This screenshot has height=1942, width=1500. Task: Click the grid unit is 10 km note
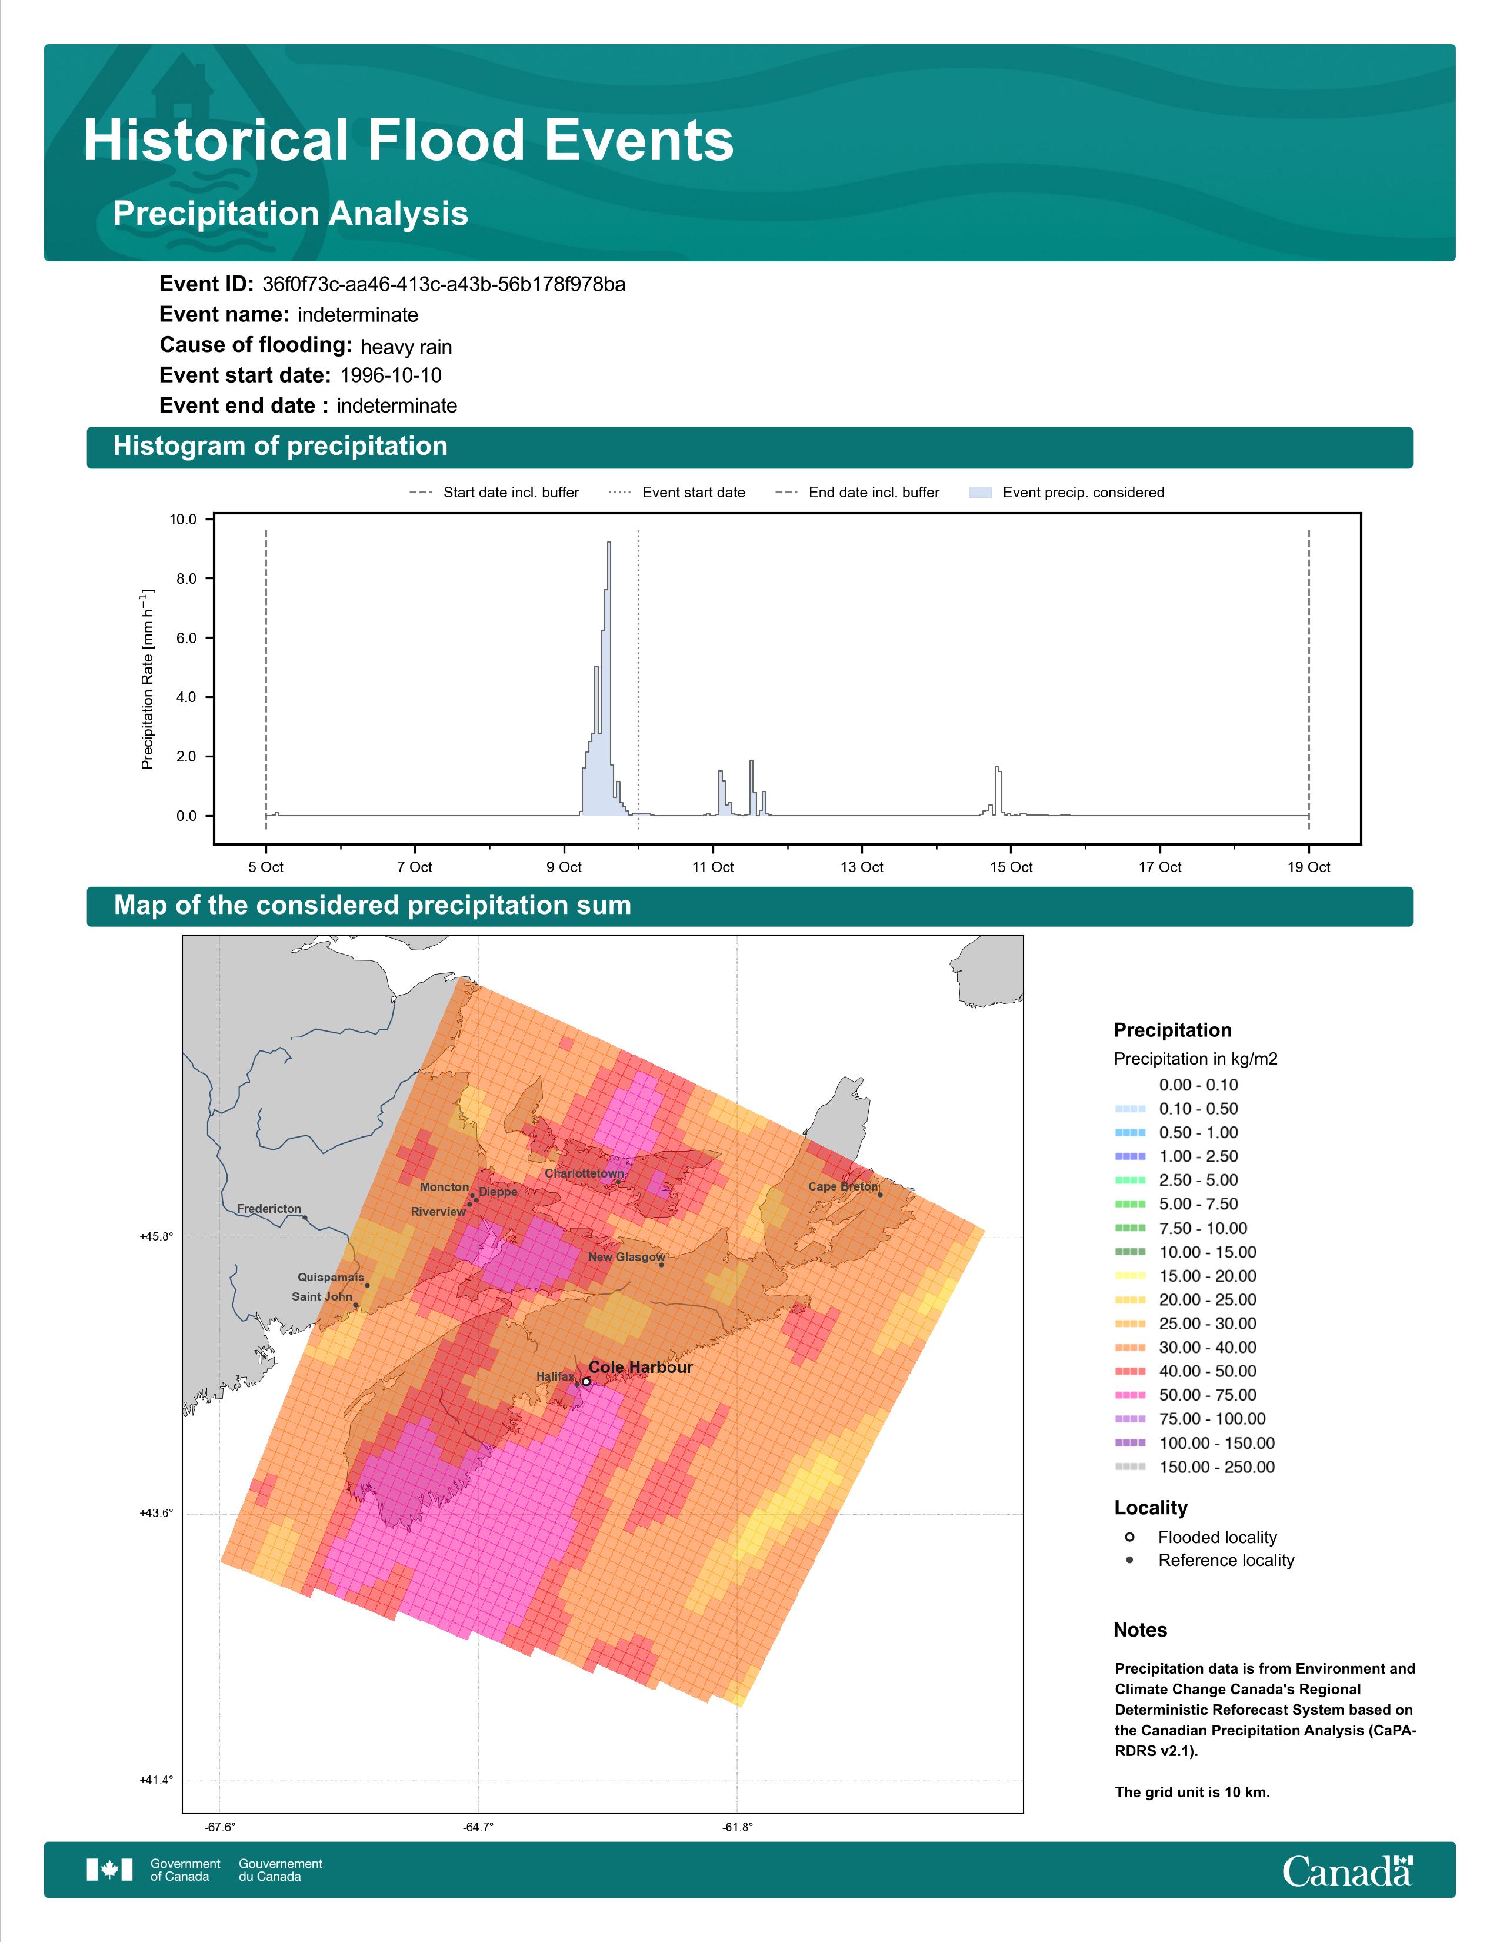pos(1192,1792)
